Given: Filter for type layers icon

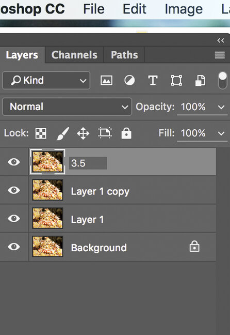Looking at the screenshot, I should tap(153, 81).
